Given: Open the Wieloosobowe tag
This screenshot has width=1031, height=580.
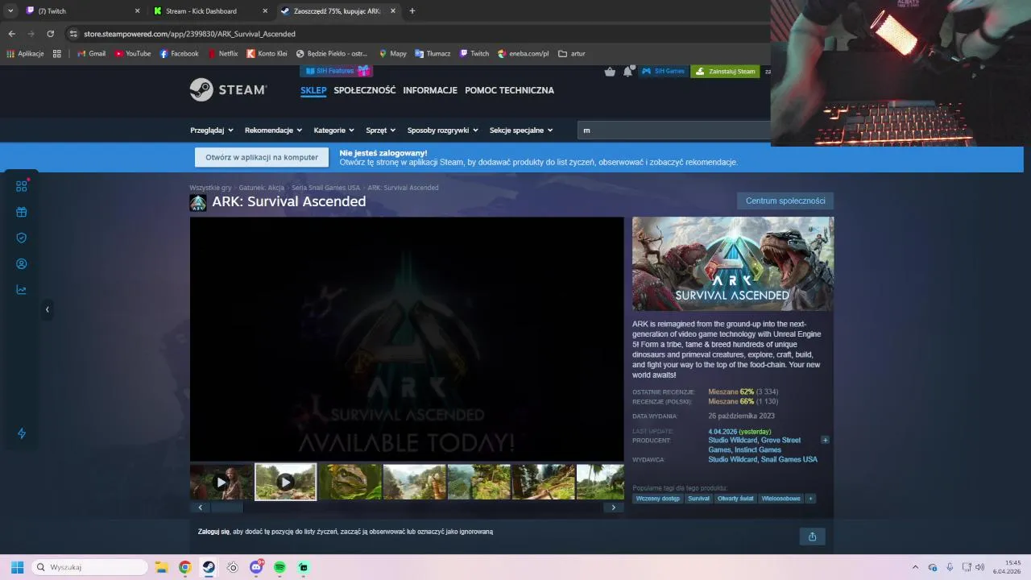Looking at the screenshot, I should 781,499.
